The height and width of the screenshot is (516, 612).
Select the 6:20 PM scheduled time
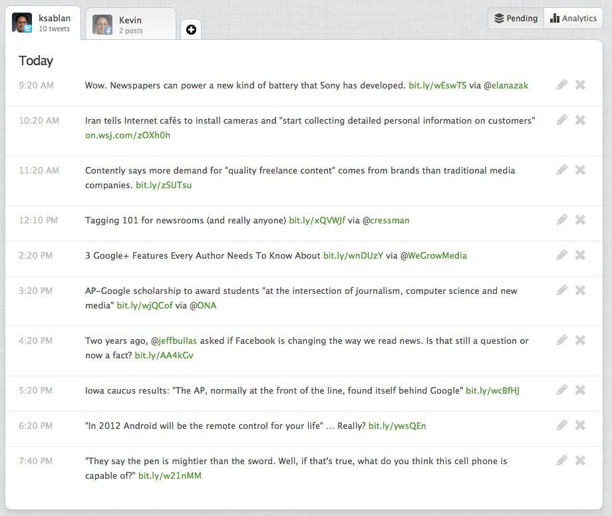pyautogui.click(x=35, y=426)
